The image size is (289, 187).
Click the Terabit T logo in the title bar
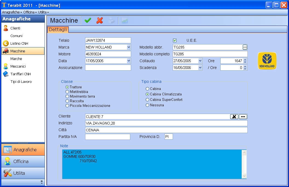coord(4,5)
